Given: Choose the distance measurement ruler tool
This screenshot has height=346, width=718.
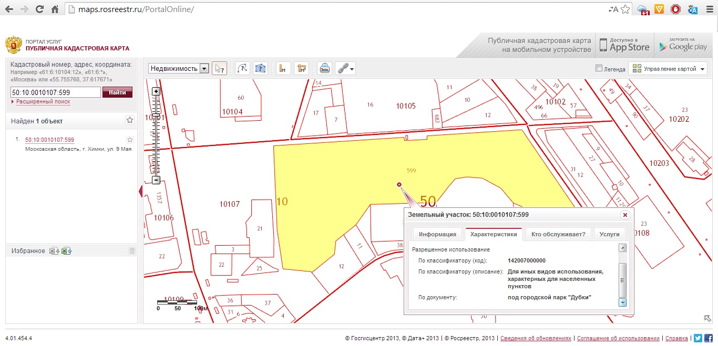Looking at the screenshot, I should 283,68.
